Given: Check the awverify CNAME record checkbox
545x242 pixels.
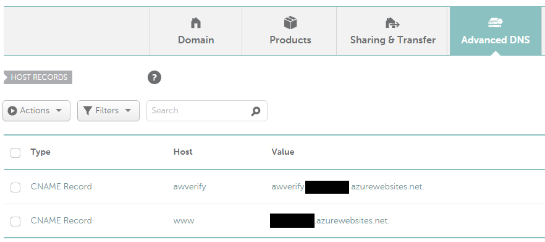Looking at the screenshot, I should (15, 188).
